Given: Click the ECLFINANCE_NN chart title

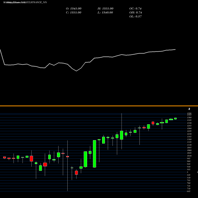Looking at the screenshot, I should pos(25,2).
